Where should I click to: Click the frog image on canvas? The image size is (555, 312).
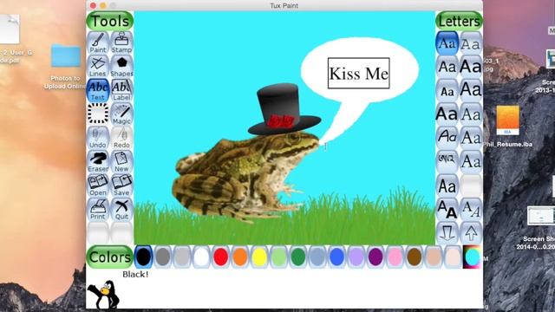(245, 177)
